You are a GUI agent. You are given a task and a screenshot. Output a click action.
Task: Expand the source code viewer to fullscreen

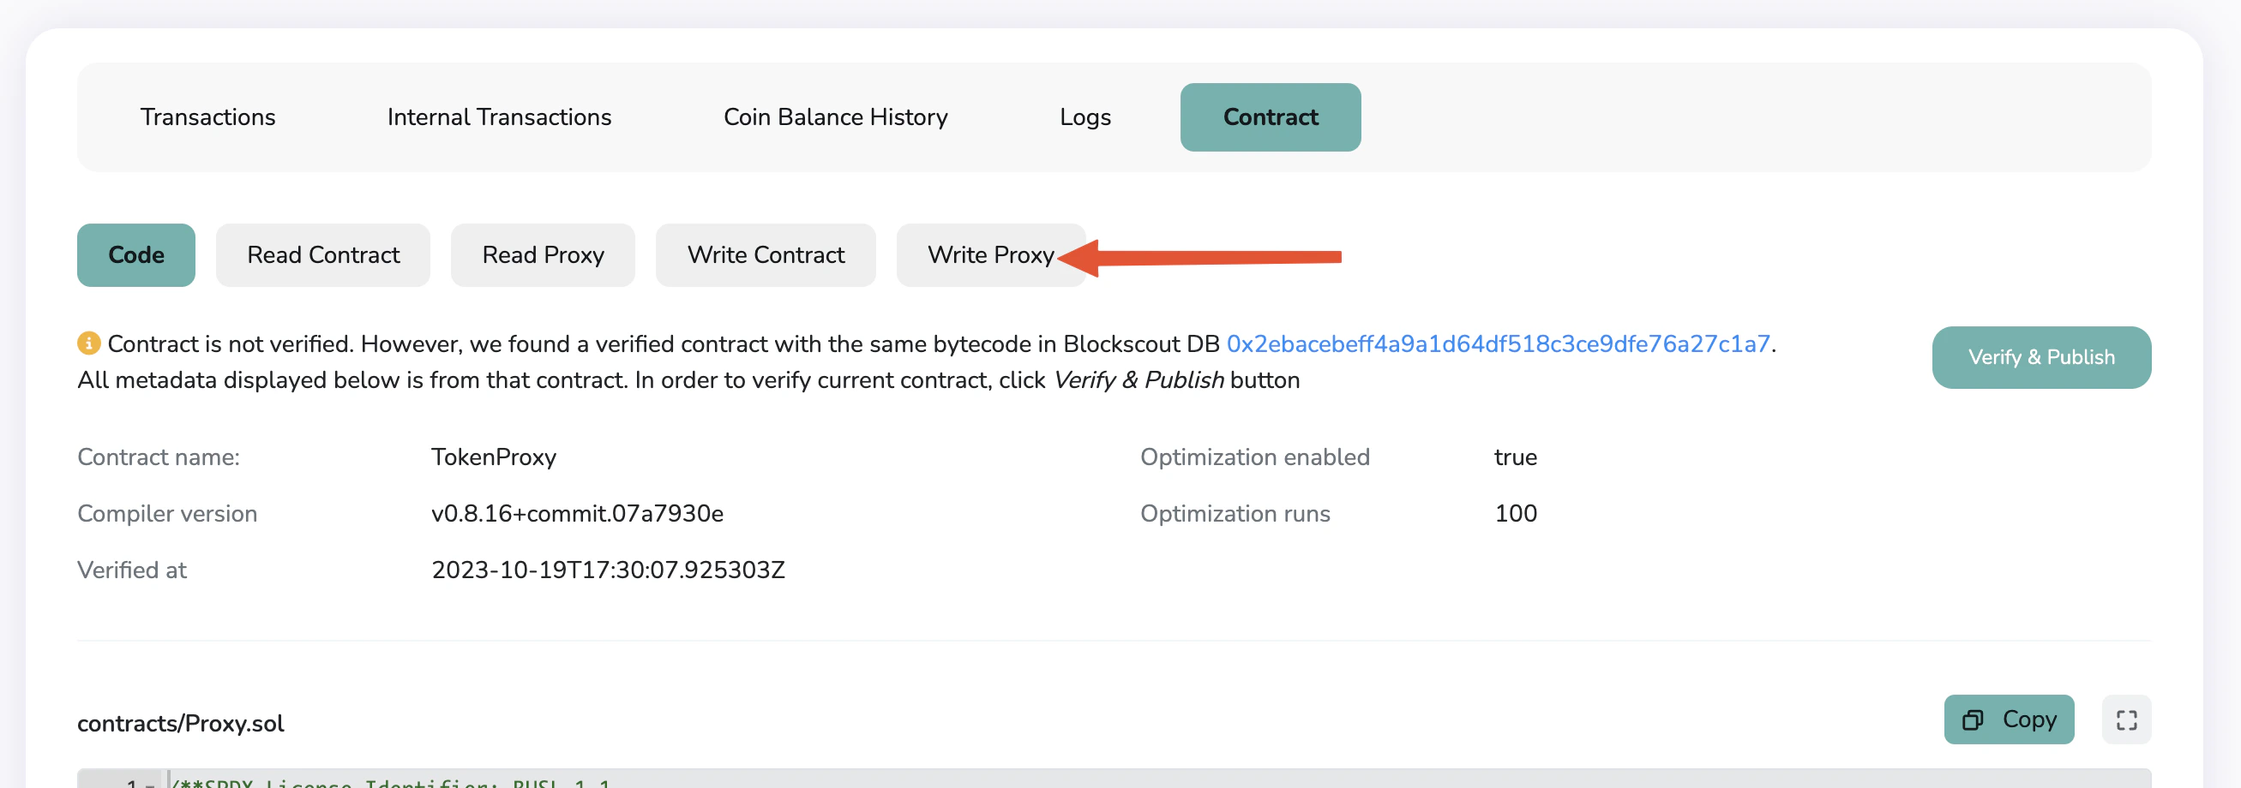click(2126, 719)
